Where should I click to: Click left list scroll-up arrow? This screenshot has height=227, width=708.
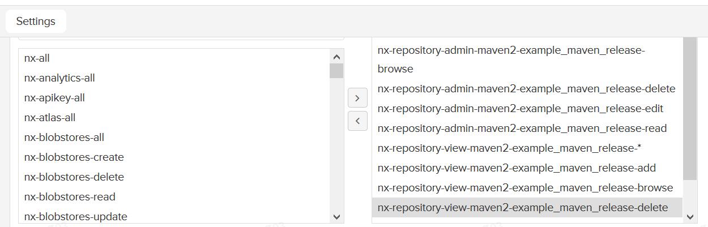point(336,57)
